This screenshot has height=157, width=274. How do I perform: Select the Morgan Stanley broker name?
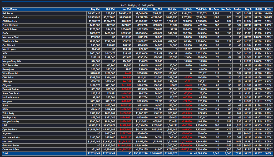pyautogui.click(x=11, y=121)
